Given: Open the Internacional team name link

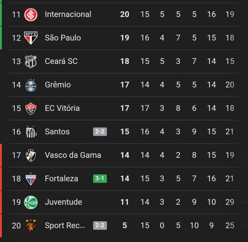Looking at the screenshot, I should [x=68, y=14].
